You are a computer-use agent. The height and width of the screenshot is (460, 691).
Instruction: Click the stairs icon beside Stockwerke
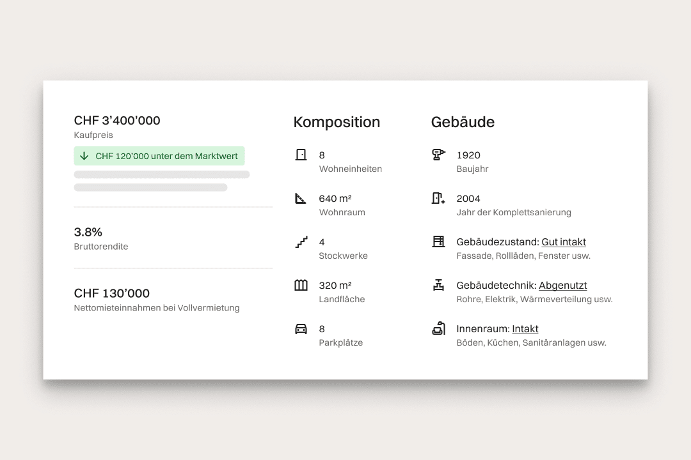tap(301, 241)
